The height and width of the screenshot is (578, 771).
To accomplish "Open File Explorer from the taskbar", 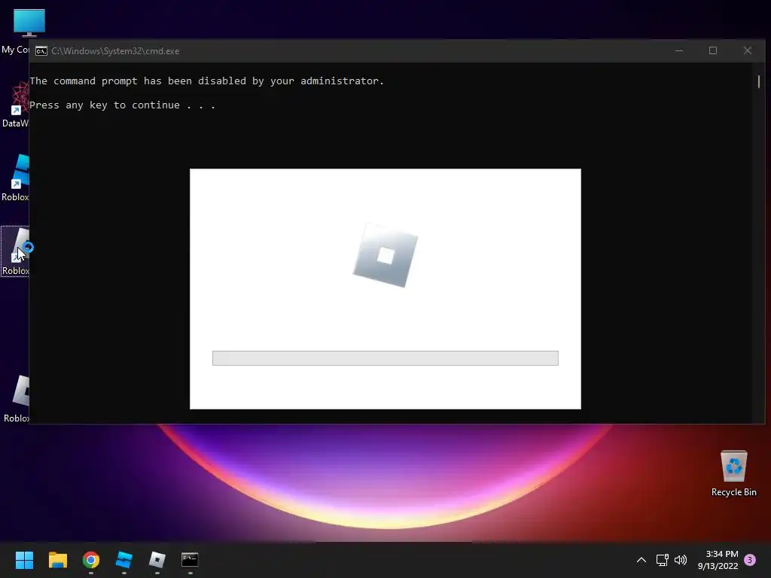I will [x=57, y=560].
